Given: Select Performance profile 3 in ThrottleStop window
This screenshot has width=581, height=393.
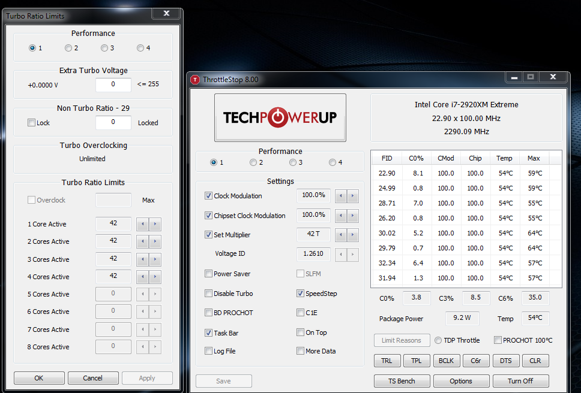Looking at the screenshot, I should click(x=293, y=162).
